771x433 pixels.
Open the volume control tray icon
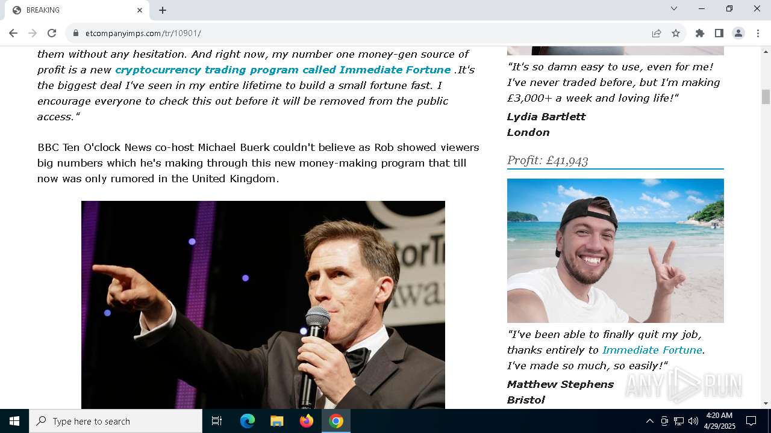693,421
